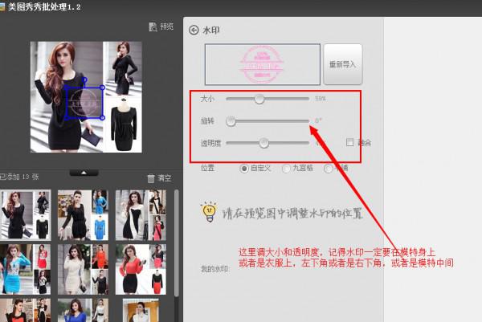Select the 自定义 position radio button
Image resolution: width=482 pixels, height=322 pixels.
tap(244, 169)
